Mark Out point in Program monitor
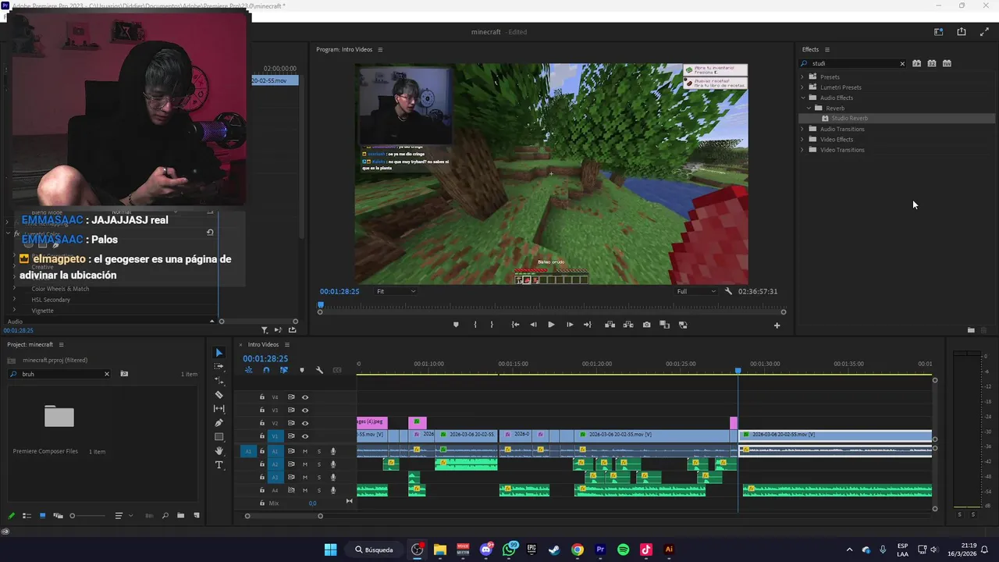Viewport: 999px width, 562px height. (492, 325)
